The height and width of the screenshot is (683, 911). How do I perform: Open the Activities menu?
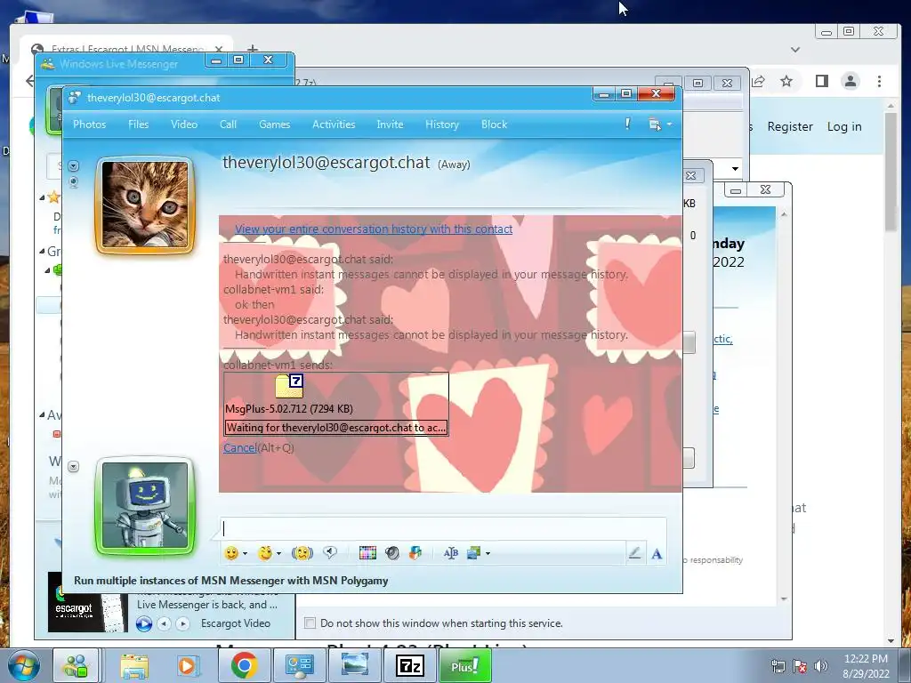coord(334,125)
